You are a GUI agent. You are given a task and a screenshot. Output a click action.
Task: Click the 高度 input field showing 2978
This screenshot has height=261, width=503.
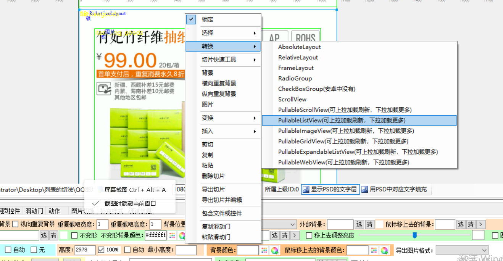[x=85, y=250]
